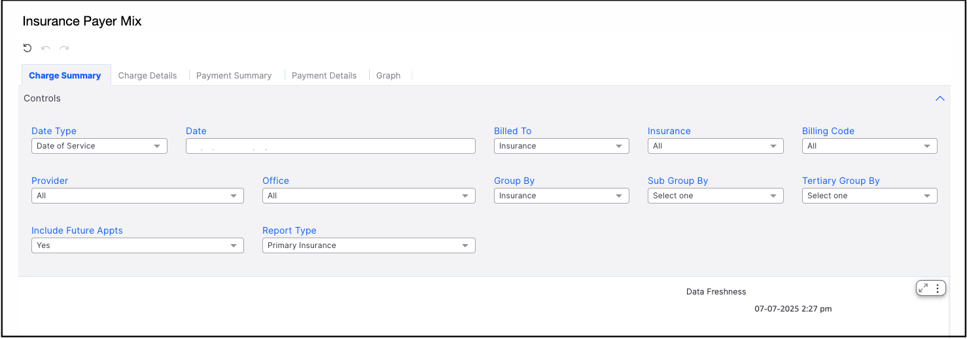Change the Report Type dropdown
Viewport: 967px width, 339px height.
click(368, 245)
